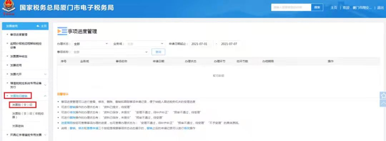This screenshot has width=386, height=141.
Task: Click the 发票使用 sidebar header title
Action: tap(11, 26)
